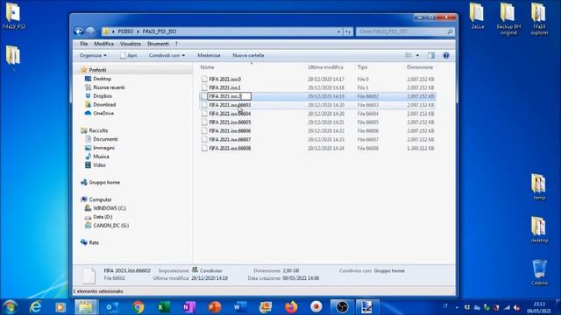
Task: Open Download in navigation pane
Action: click(x=104, y=104)
